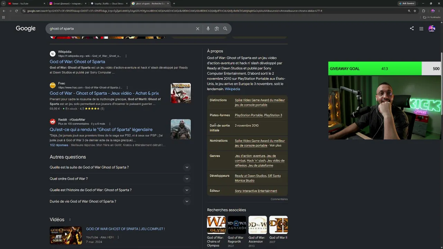Go back with the browser back arrow

click(4, 11)
